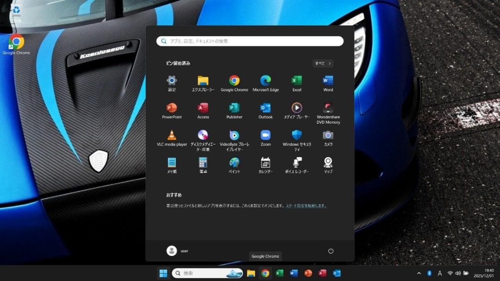
Task: Click the Start menu search field
Action: click(x=250, y=41)
